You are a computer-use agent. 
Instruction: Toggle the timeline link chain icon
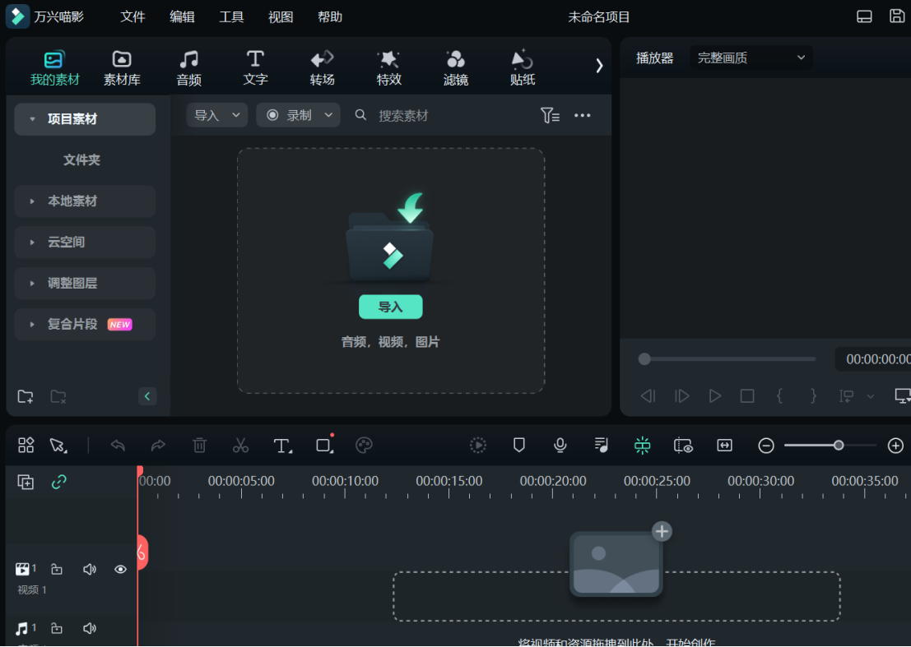tap(58, 483)
